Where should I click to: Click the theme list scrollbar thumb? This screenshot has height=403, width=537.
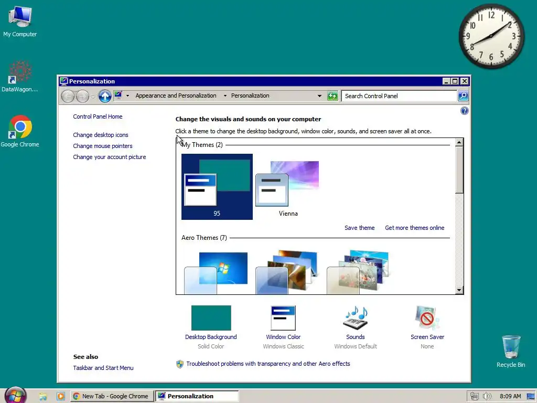pyautogui.click(x=459, y=170)
